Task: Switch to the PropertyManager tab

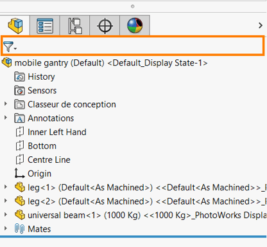Action: click(x=45, y=26)
